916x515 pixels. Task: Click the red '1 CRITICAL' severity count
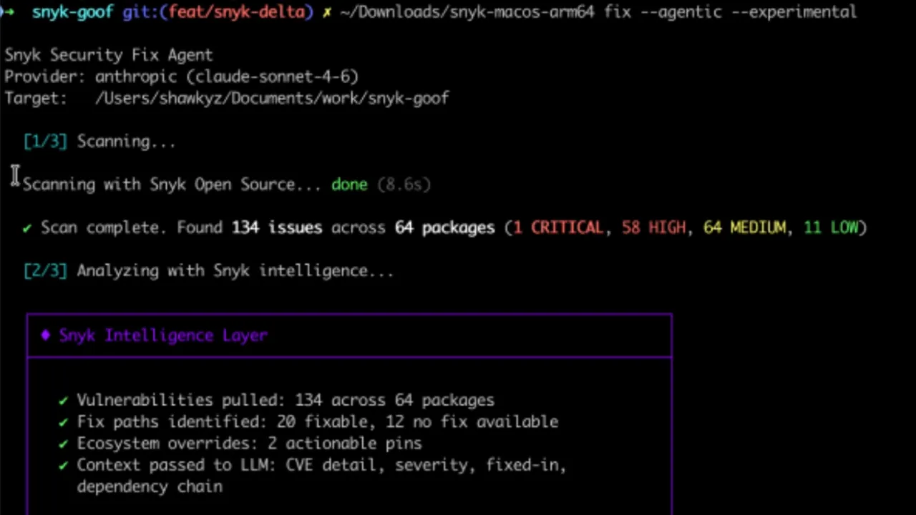click(559, 227)
